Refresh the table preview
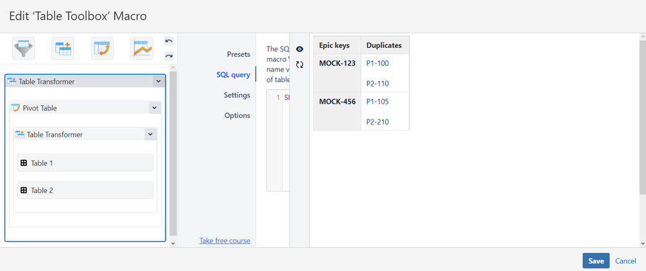The image size is (646, 271). tap(299, 65)
